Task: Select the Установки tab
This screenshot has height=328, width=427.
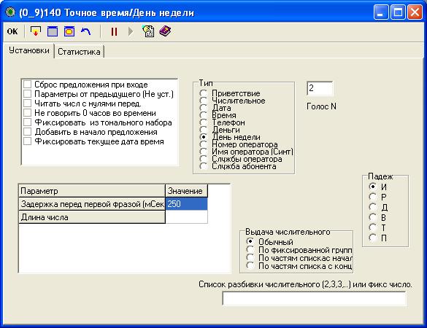Action: point(29,50)
